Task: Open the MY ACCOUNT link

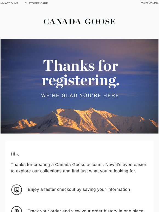Action: [9, 3]
